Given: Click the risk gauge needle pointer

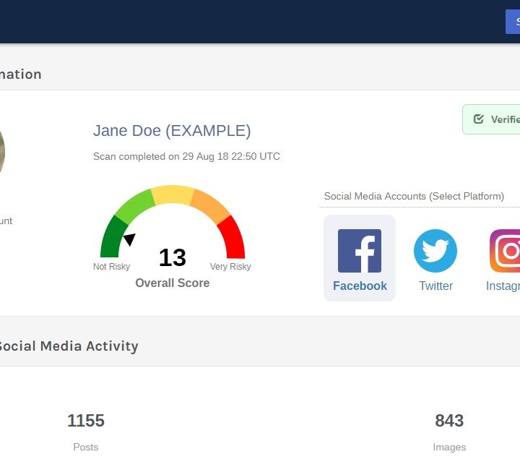Looking at the screenshot, I should [x=129, y=239].
